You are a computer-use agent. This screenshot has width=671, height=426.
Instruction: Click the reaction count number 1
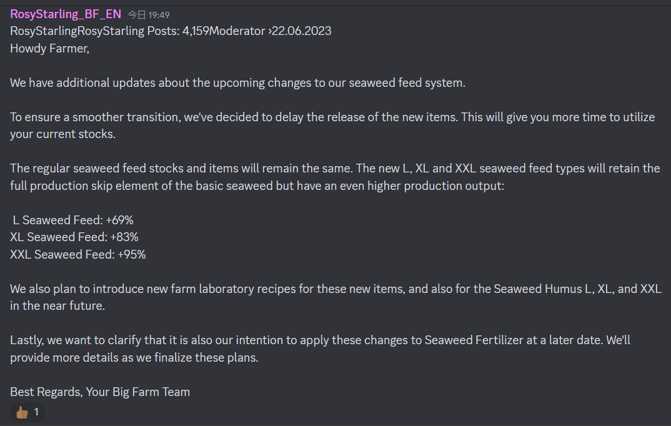click(x=36, y=412)
